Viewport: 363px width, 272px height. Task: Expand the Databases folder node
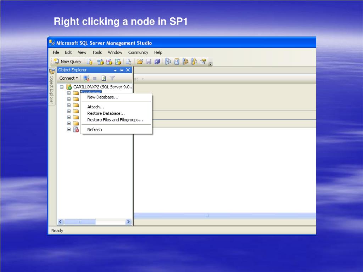69,93
